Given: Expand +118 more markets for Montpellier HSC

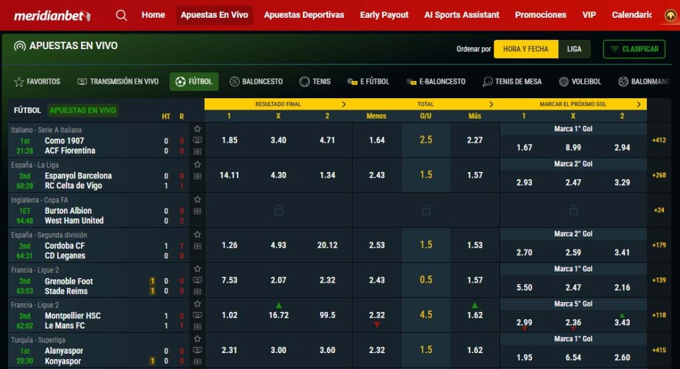Looking at the screenshot, I should coord(659,315).
